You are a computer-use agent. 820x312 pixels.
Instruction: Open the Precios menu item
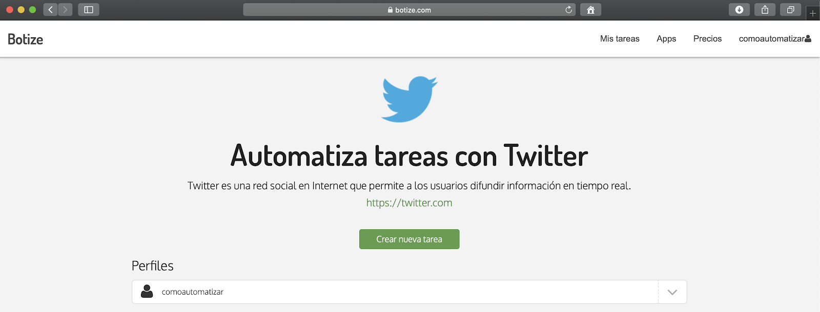(x=707, y=39)
